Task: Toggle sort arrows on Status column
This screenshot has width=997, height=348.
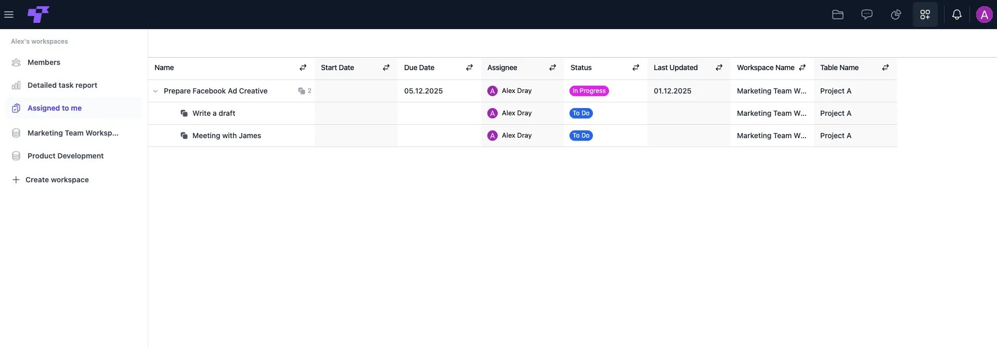Action: pos(636,68)
